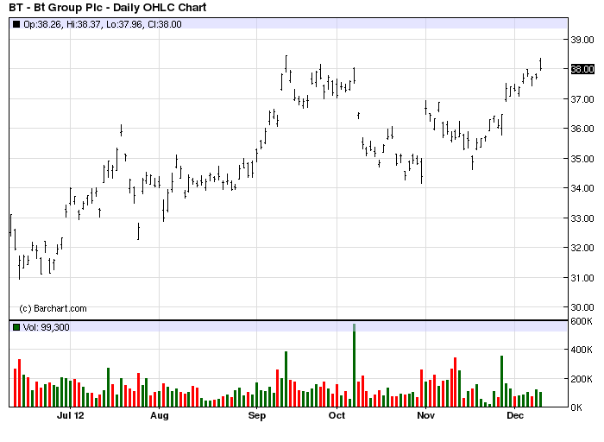Screen dimensions: 604x442
Task: Click the 'Nov' date axis label
Action: 425,415
